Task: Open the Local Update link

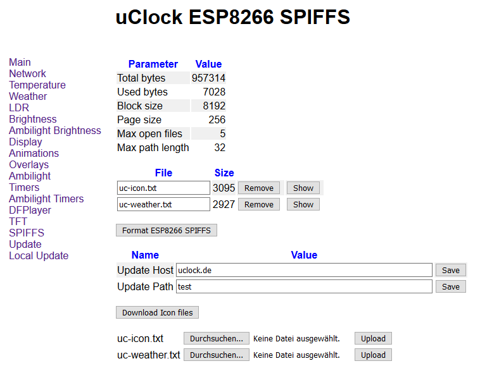Action: [x=39, y=255]
